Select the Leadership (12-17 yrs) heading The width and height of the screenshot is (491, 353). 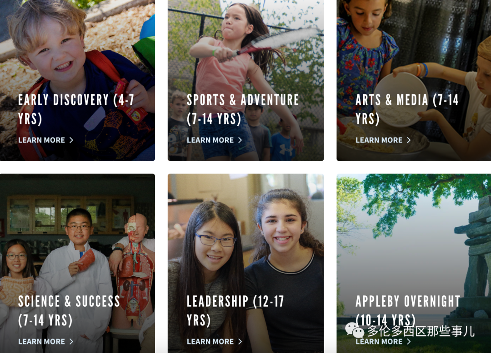point(235,311)
